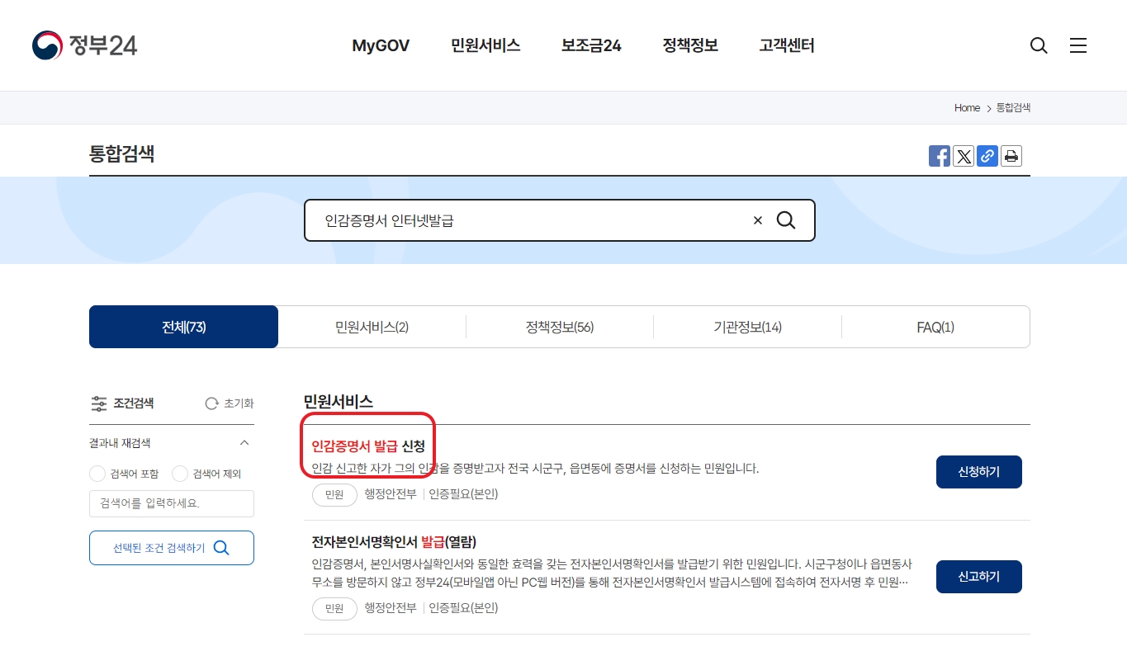Click the 민원서비스 section heading

[339, 402]
